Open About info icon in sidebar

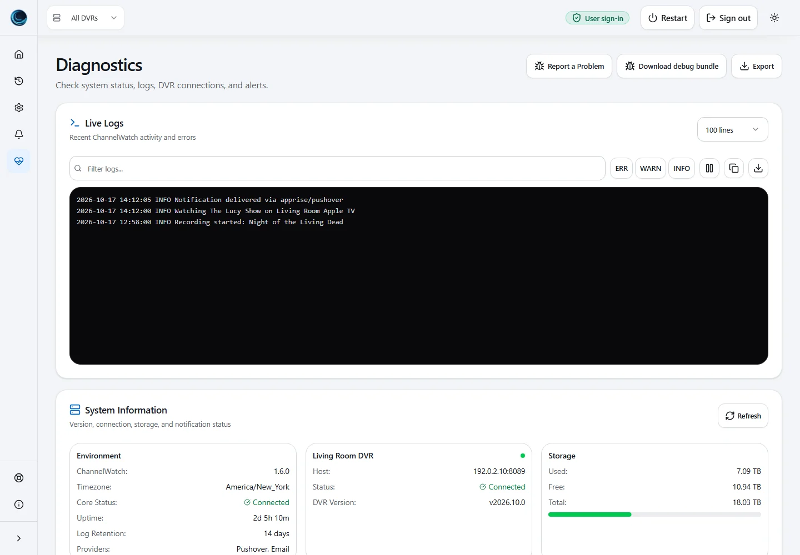pos(19,504)
